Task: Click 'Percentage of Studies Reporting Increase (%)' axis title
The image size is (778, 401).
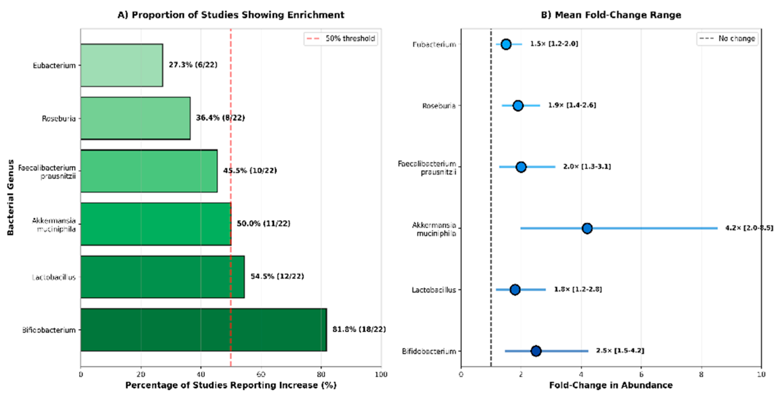Action: [x=231, y=385]
